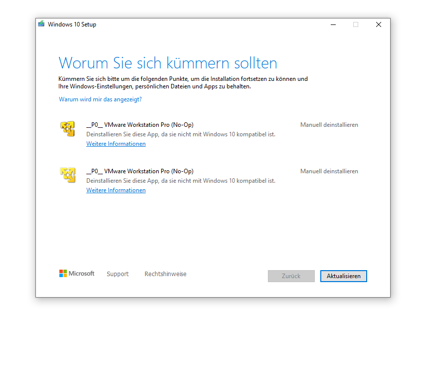Click the Microsoft logo in the footer
This screenshot has height=365, width=444.
click(76, 274)
